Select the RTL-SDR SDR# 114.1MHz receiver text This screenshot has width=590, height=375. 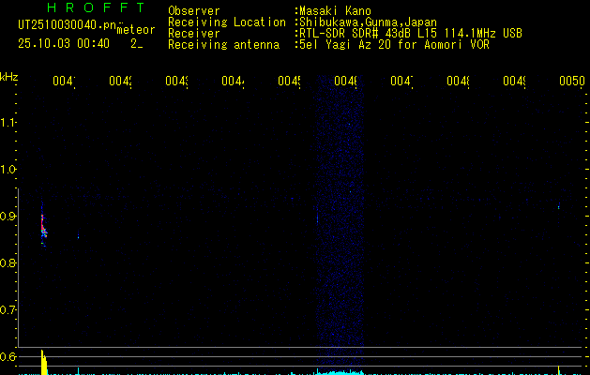411,34
